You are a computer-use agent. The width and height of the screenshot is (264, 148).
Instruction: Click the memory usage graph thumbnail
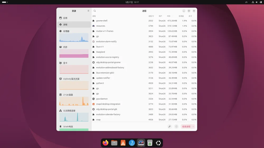pyautogui.click(x=74, y=53)
